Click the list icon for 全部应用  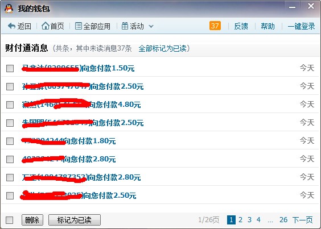(x=78, y=26)
